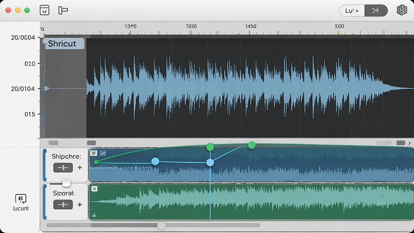Add to the Sicoral track with its plus icon

(x=80, y=205)
